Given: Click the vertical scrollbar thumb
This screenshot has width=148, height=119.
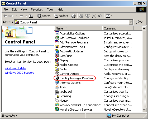Looking at the screenshot, I should tap(144, 55).
